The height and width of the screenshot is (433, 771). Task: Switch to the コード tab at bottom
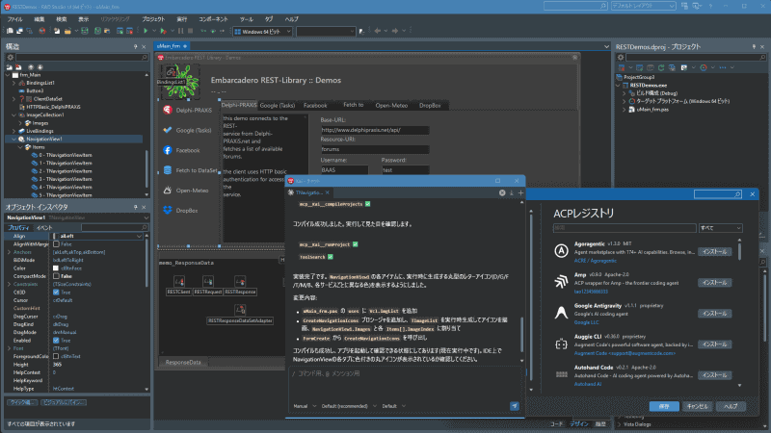click(556, 423)
